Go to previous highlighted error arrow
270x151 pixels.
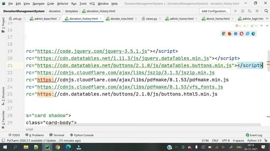coord(262,26)
